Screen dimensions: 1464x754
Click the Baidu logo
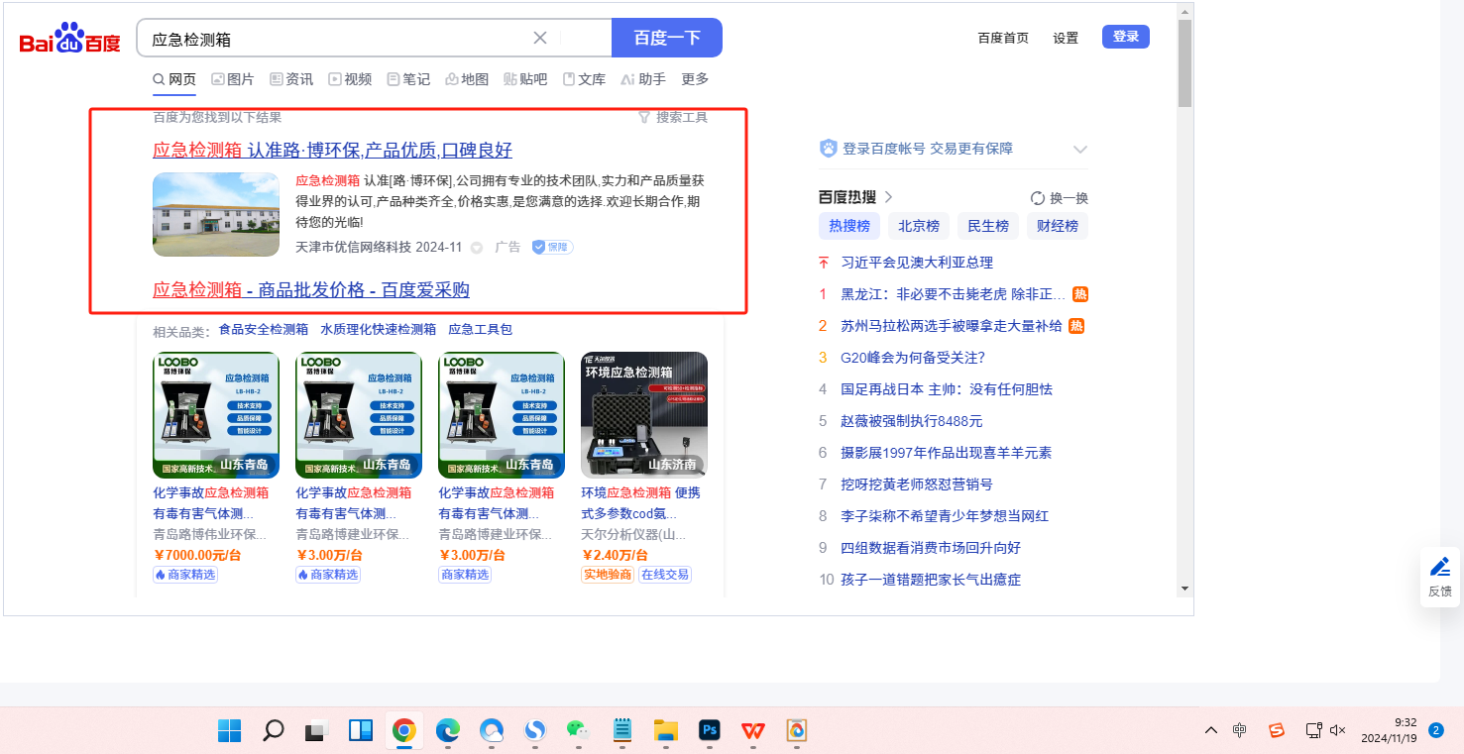coord(69,40)
